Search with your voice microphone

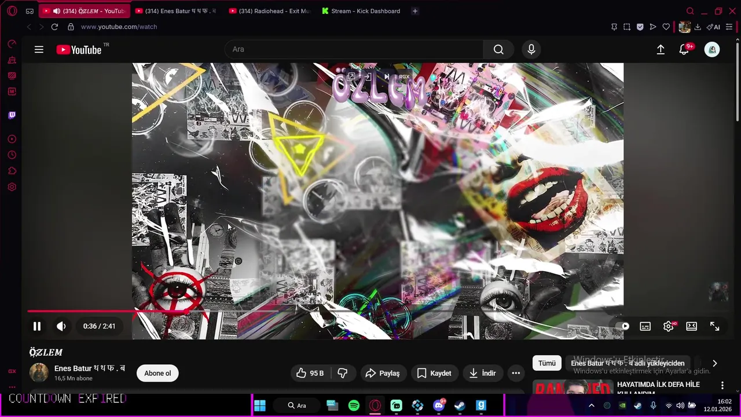point(531,50)
